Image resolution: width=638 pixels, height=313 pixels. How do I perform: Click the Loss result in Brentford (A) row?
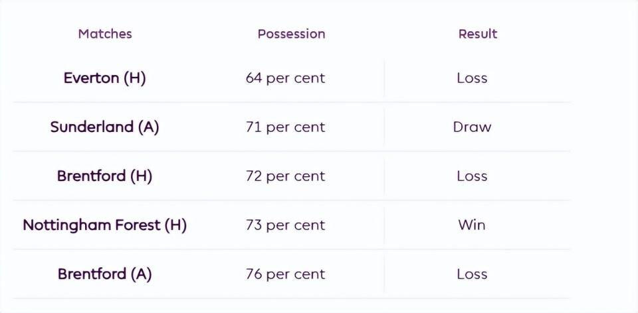[472, 275]
